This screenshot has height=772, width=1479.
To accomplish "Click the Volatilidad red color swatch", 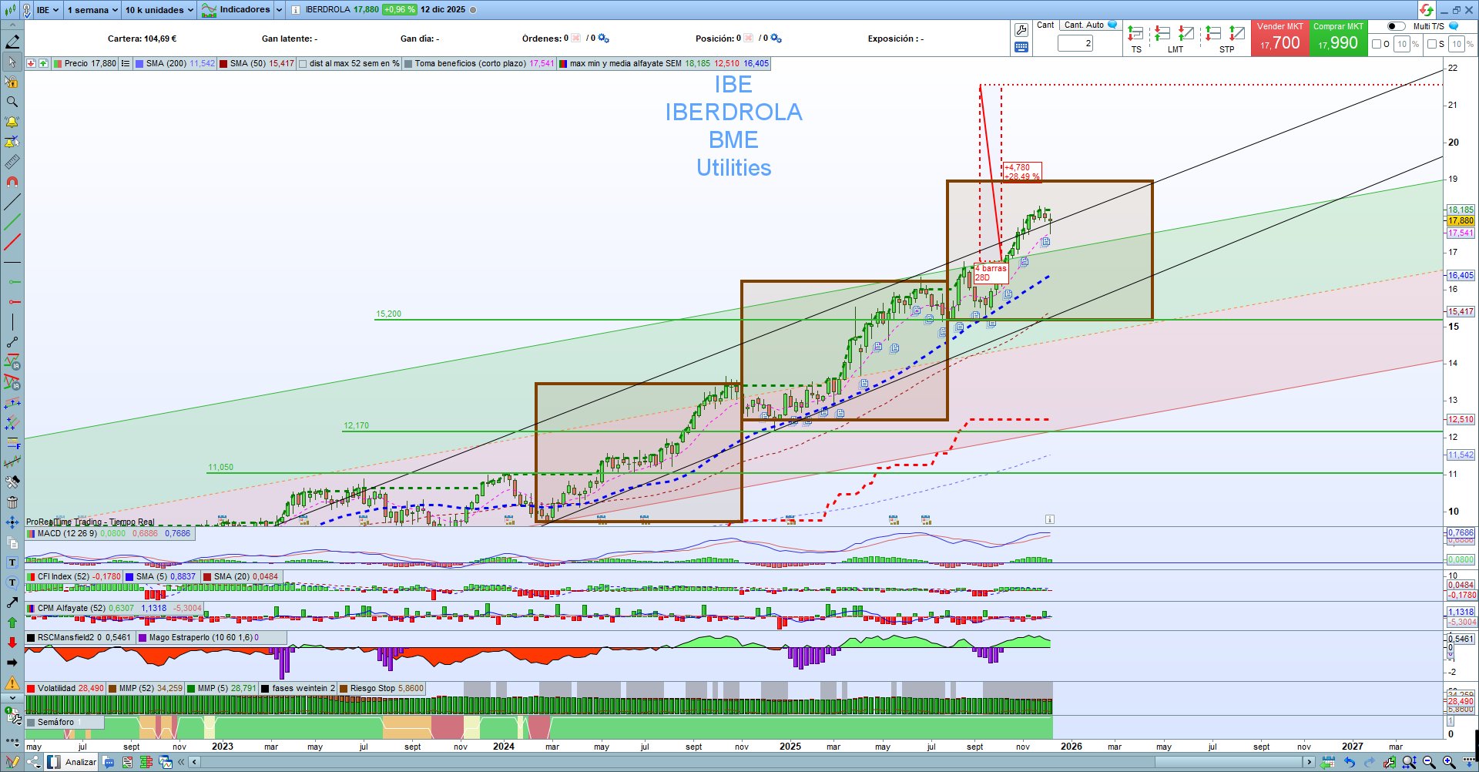I will tap(31, 689).
